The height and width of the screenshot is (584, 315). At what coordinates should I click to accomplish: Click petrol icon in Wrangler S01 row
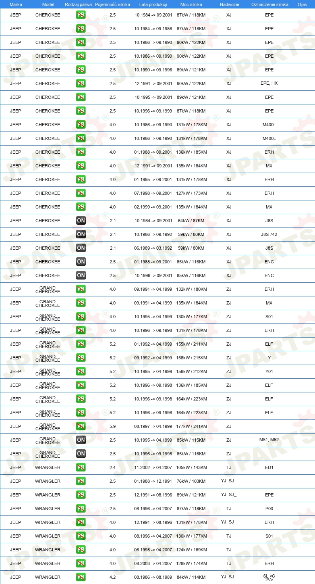click(x=81, y=536)
